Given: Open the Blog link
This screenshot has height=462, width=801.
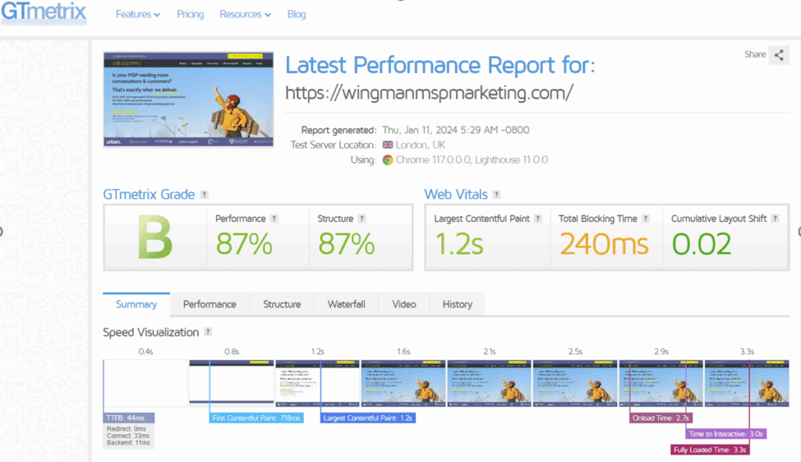Looking at the screenshot, I should (296, 14).
